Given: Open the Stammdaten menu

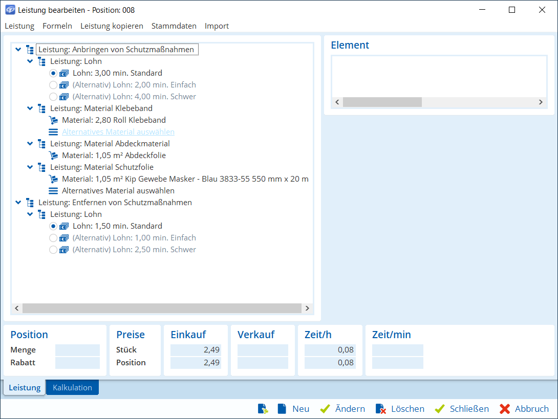Looking at the screenshot, I should (174, 26).
